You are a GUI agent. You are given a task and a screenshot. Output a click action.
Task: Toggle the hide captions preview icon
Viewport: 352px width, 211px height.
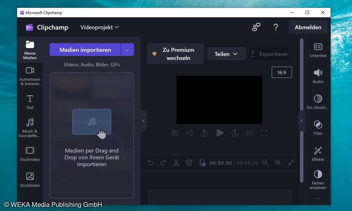pyautogui.click(x=175, y=133)
